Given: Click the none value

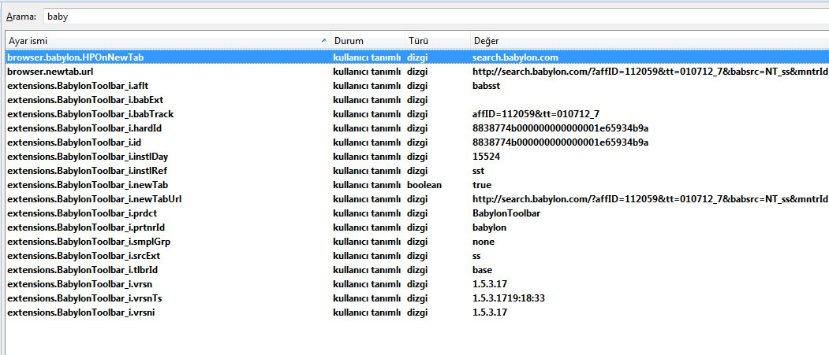Looking at the screenshot, I should (484, 242).
